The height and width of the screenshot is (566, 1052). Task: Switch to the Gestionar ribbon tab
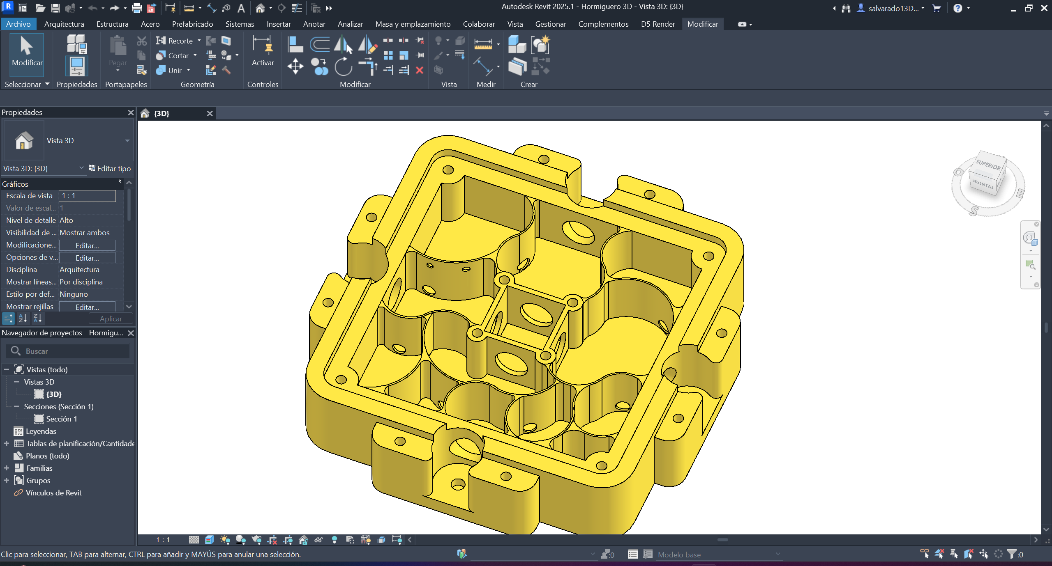[550, 24]
